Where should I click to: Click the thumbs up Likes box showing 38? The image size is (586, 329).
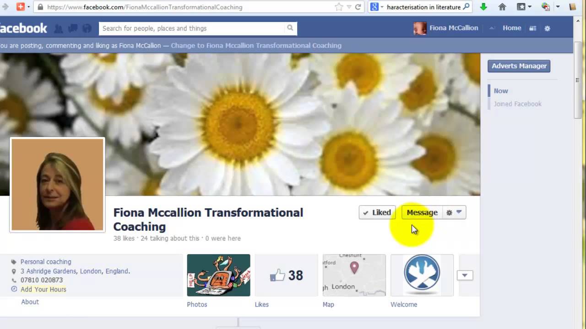click(x=286, y=275)
